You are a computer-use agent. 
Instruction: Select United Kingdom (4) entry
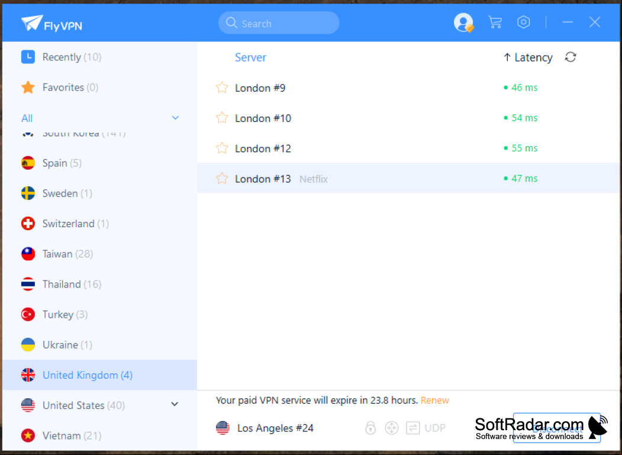coord(99,375)
